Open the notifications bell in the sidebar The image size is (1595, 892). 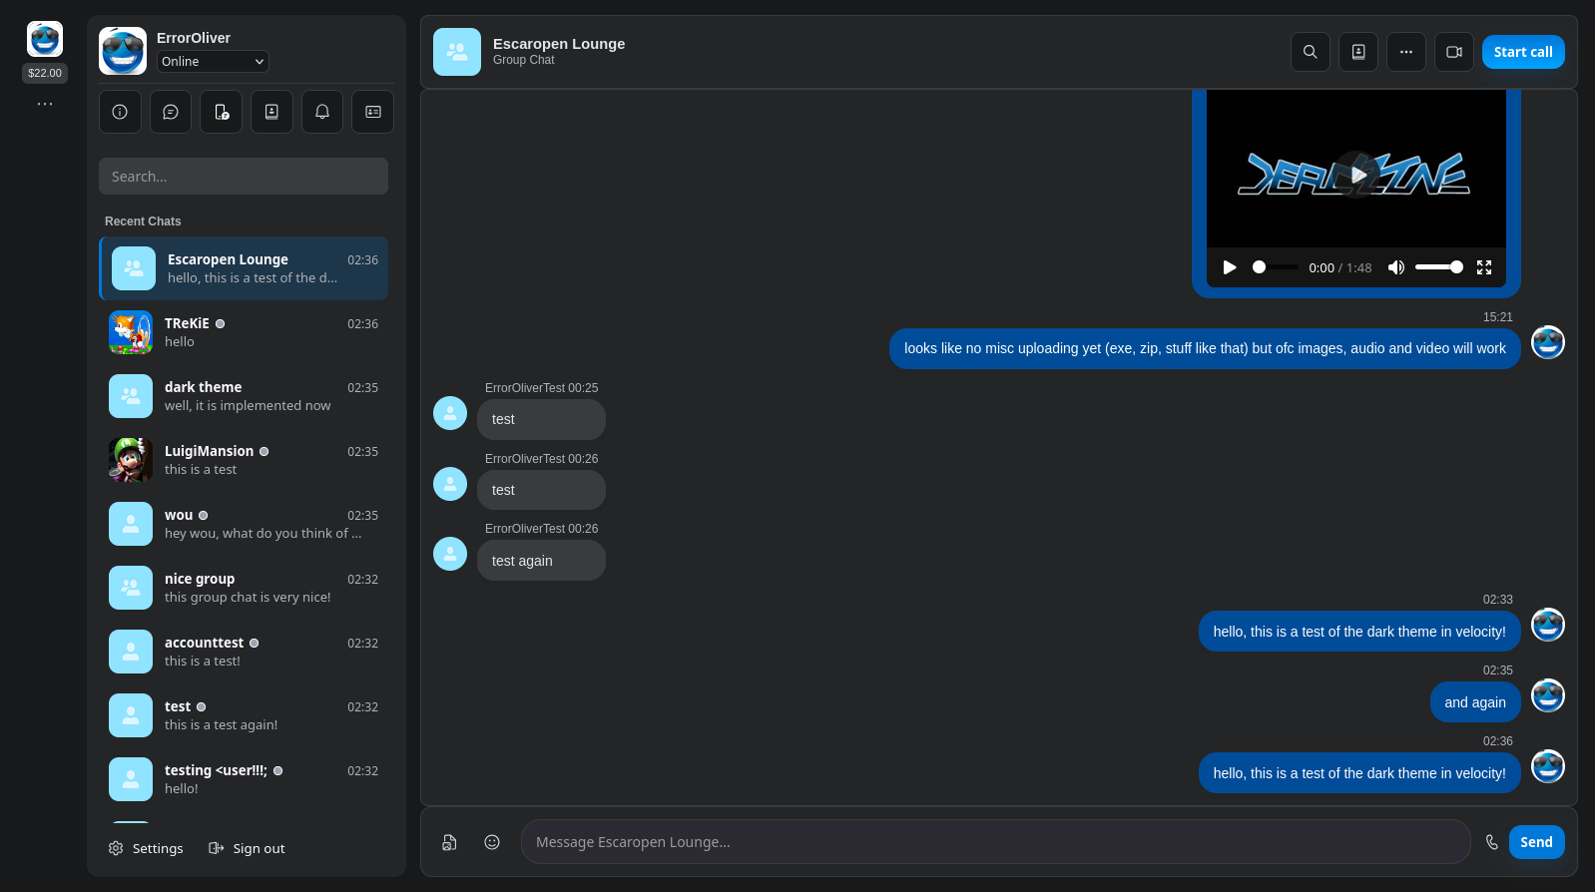point(322,112)
